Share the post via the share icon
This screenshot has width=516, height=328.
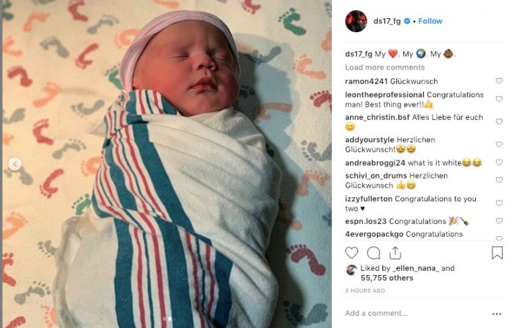[395, 253]
